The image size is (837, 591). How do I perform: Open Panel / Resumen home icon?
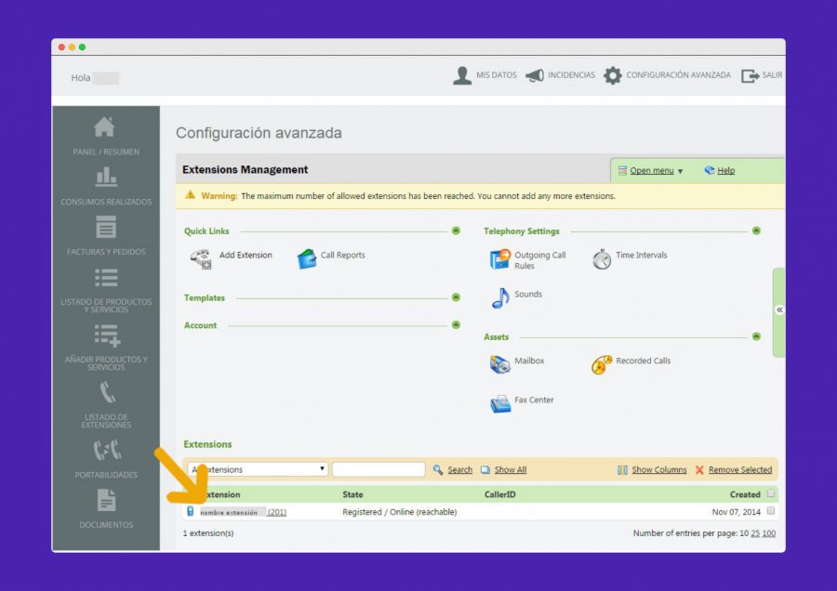tap(104, 127)
